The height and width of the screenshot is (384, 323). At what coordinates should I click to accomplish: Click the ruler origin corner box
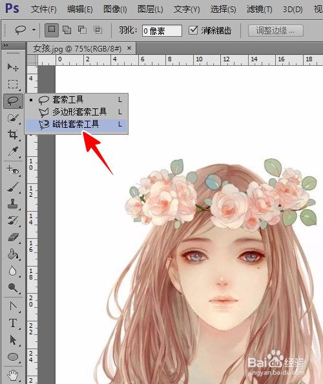tap(32, 60)
